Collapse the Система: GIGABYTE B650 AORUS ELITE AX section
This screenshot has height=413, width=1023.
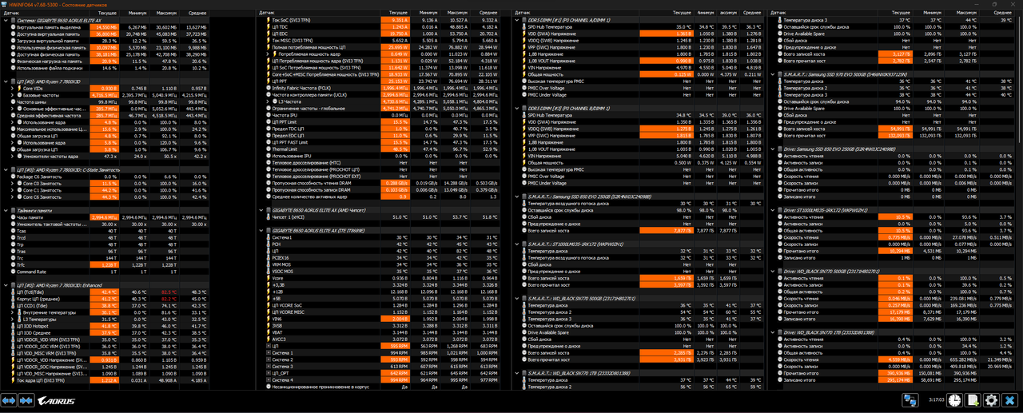pyautogui.click(x=5, y=20)
